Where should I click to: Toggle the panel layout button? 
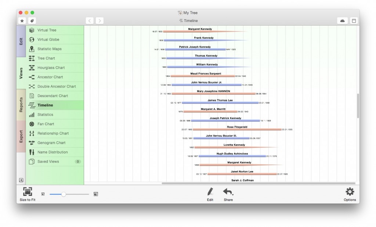click(354, 21)
